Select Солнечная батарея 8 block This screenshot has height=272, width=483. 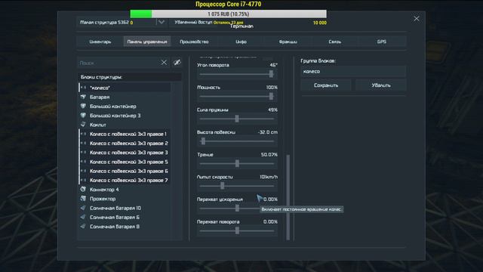[125, 227]
